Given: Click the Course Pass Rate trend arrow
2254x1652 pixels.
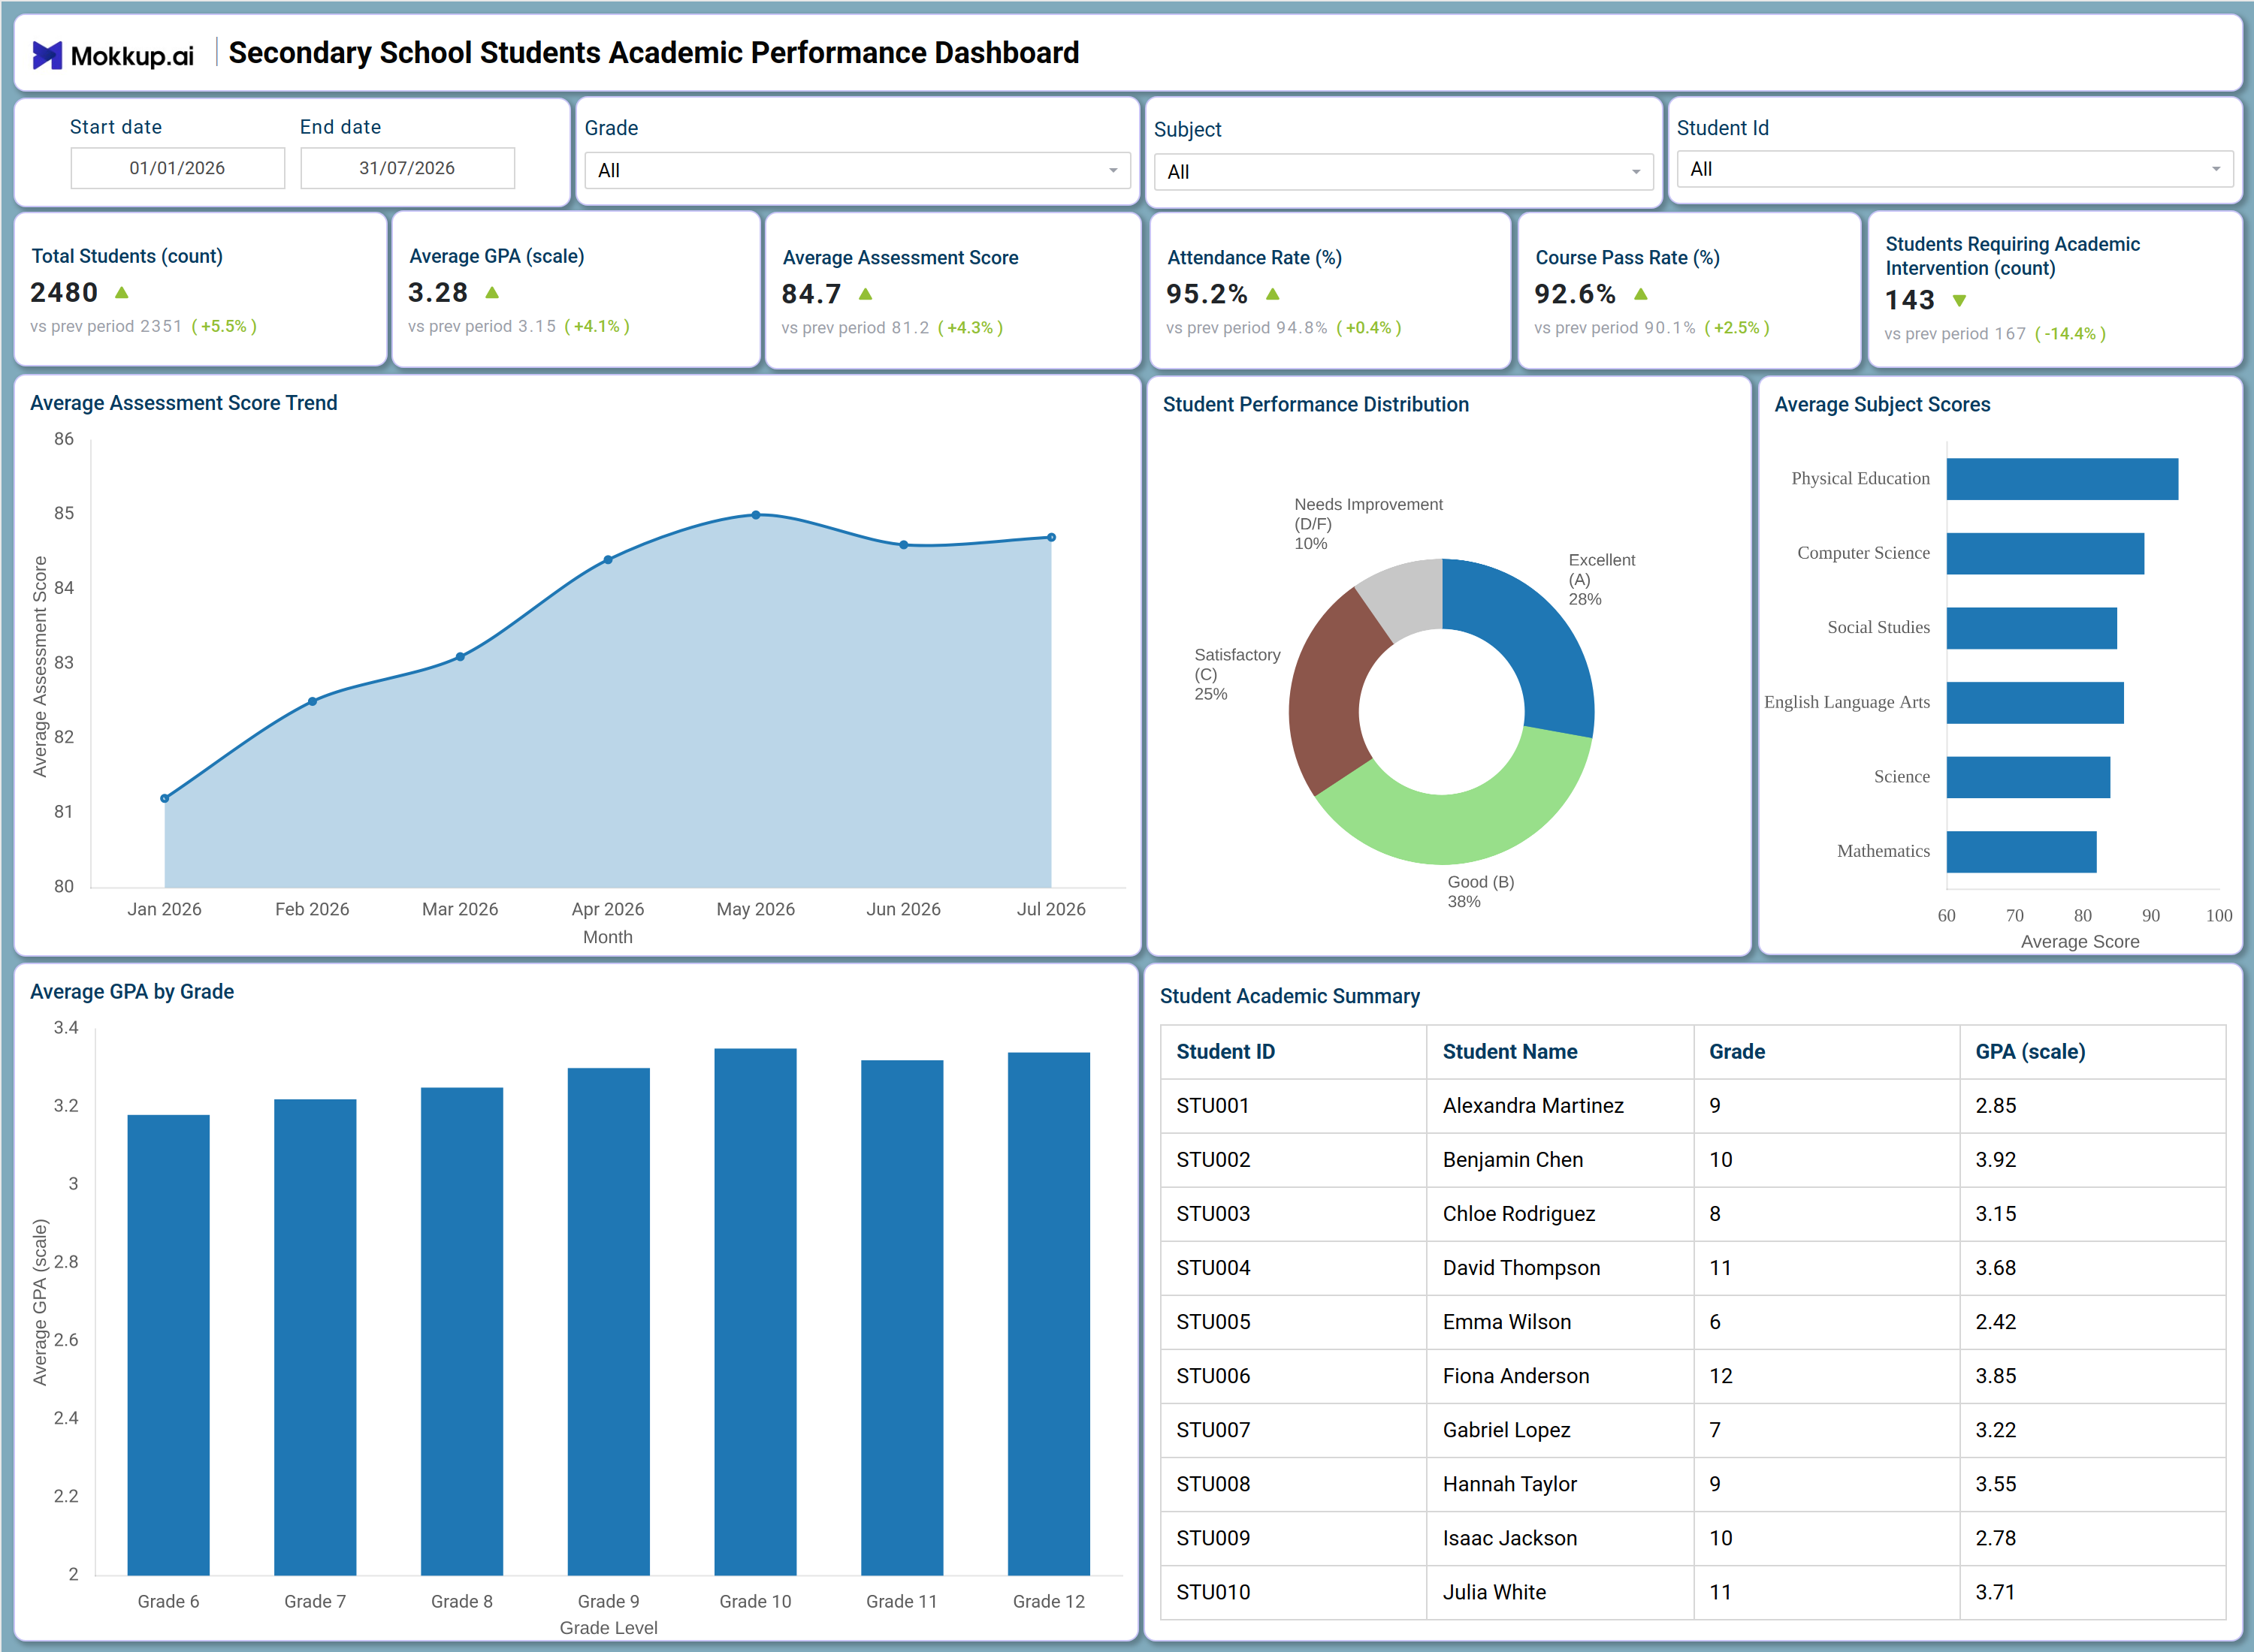Looking at the screenshot, I should tap(1642, 294).
